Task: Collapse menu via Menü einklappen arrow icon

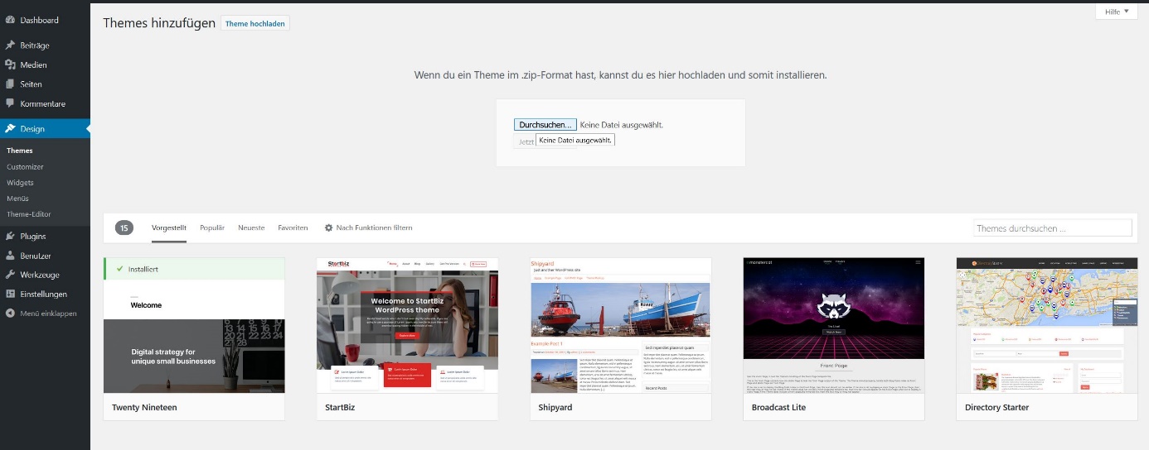Action: 10,314
